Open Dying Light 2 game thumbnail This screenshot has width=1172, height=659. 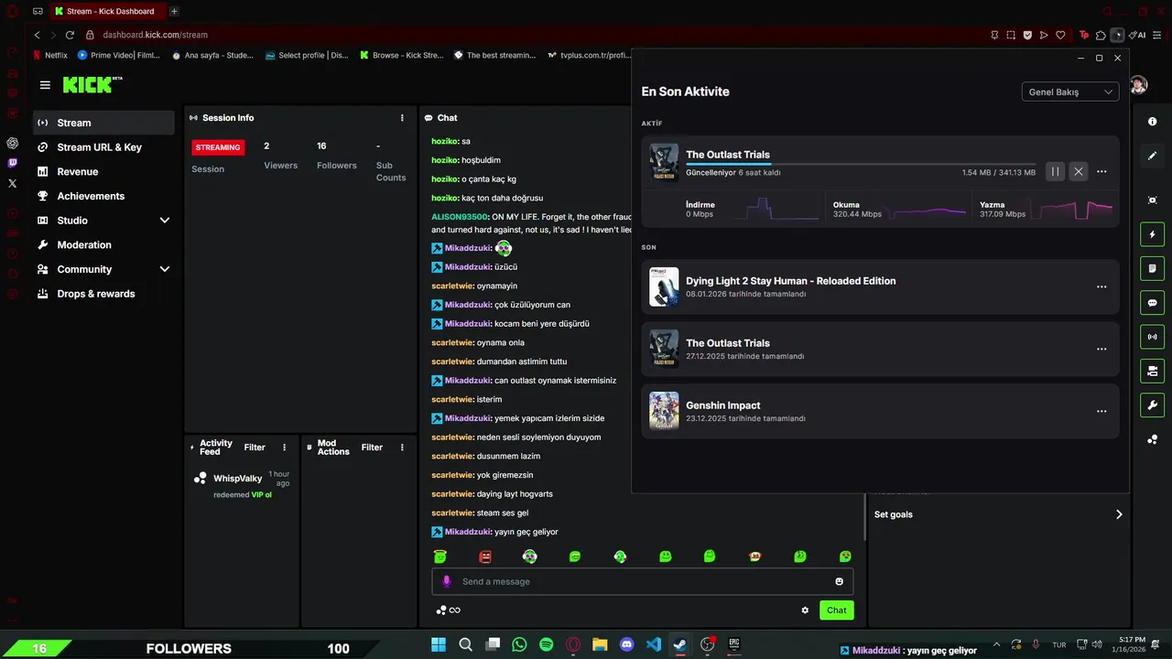point(664,286)
